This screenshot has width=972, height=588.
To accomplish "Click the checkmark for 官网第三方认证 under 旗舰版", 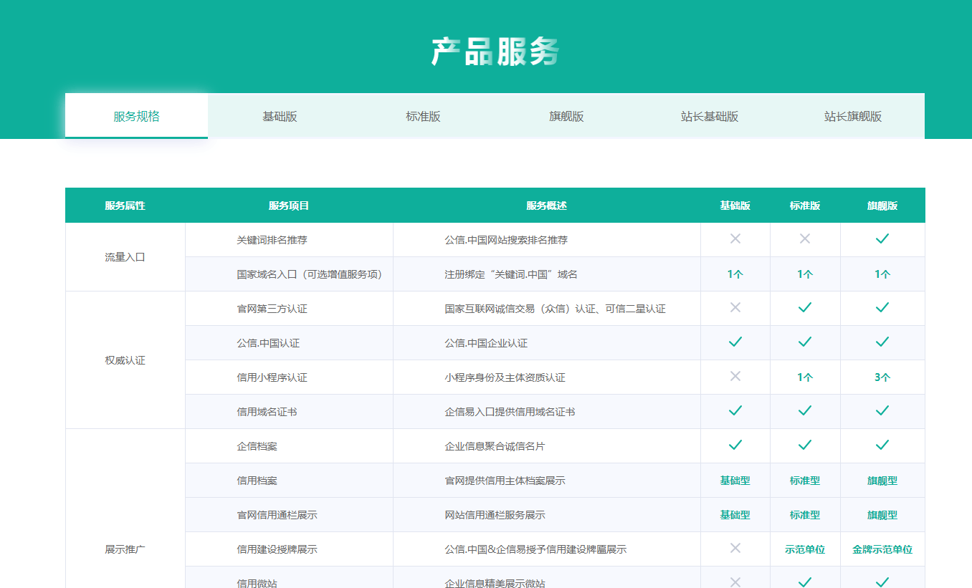I will 882,308.
